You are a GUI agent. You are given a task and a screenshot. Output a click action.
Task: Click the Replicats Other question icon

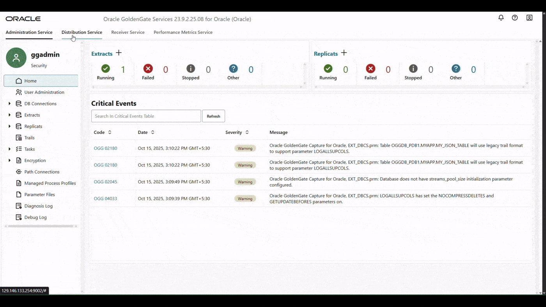(456, 69)
